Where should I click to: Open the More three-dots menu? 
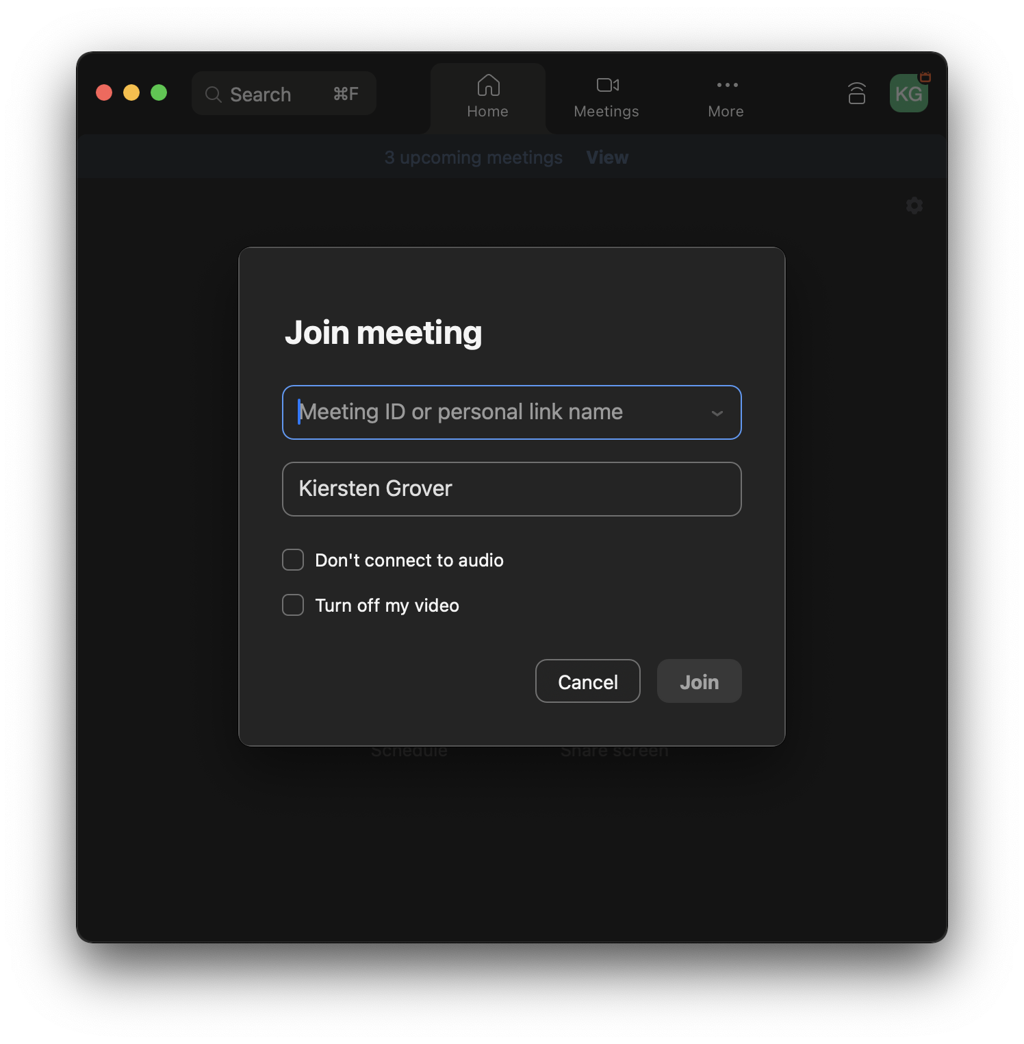click(x=726, y=97)
